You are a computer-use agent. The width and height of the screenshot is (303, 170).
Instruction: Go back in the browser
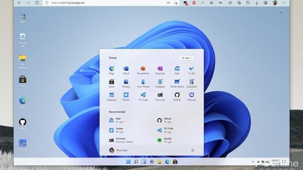[19, 3]
